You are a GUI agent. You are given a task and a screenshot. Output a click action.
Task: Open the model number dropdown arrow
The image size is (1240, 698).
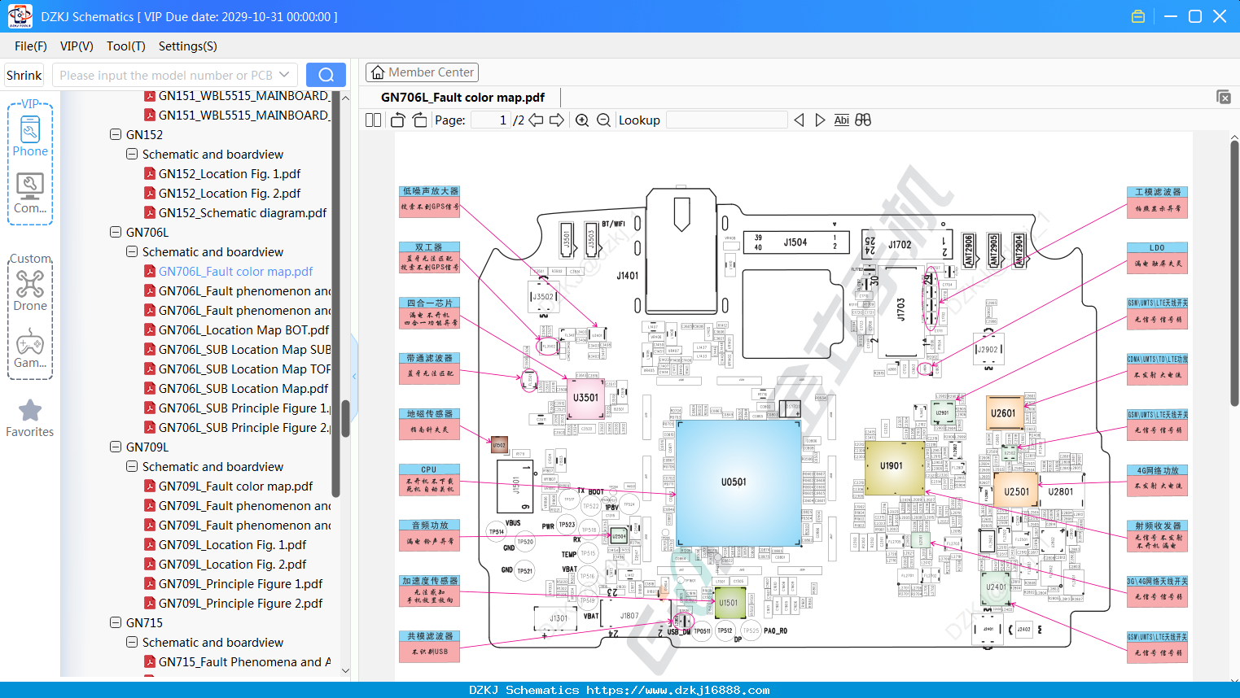(284, 75)
